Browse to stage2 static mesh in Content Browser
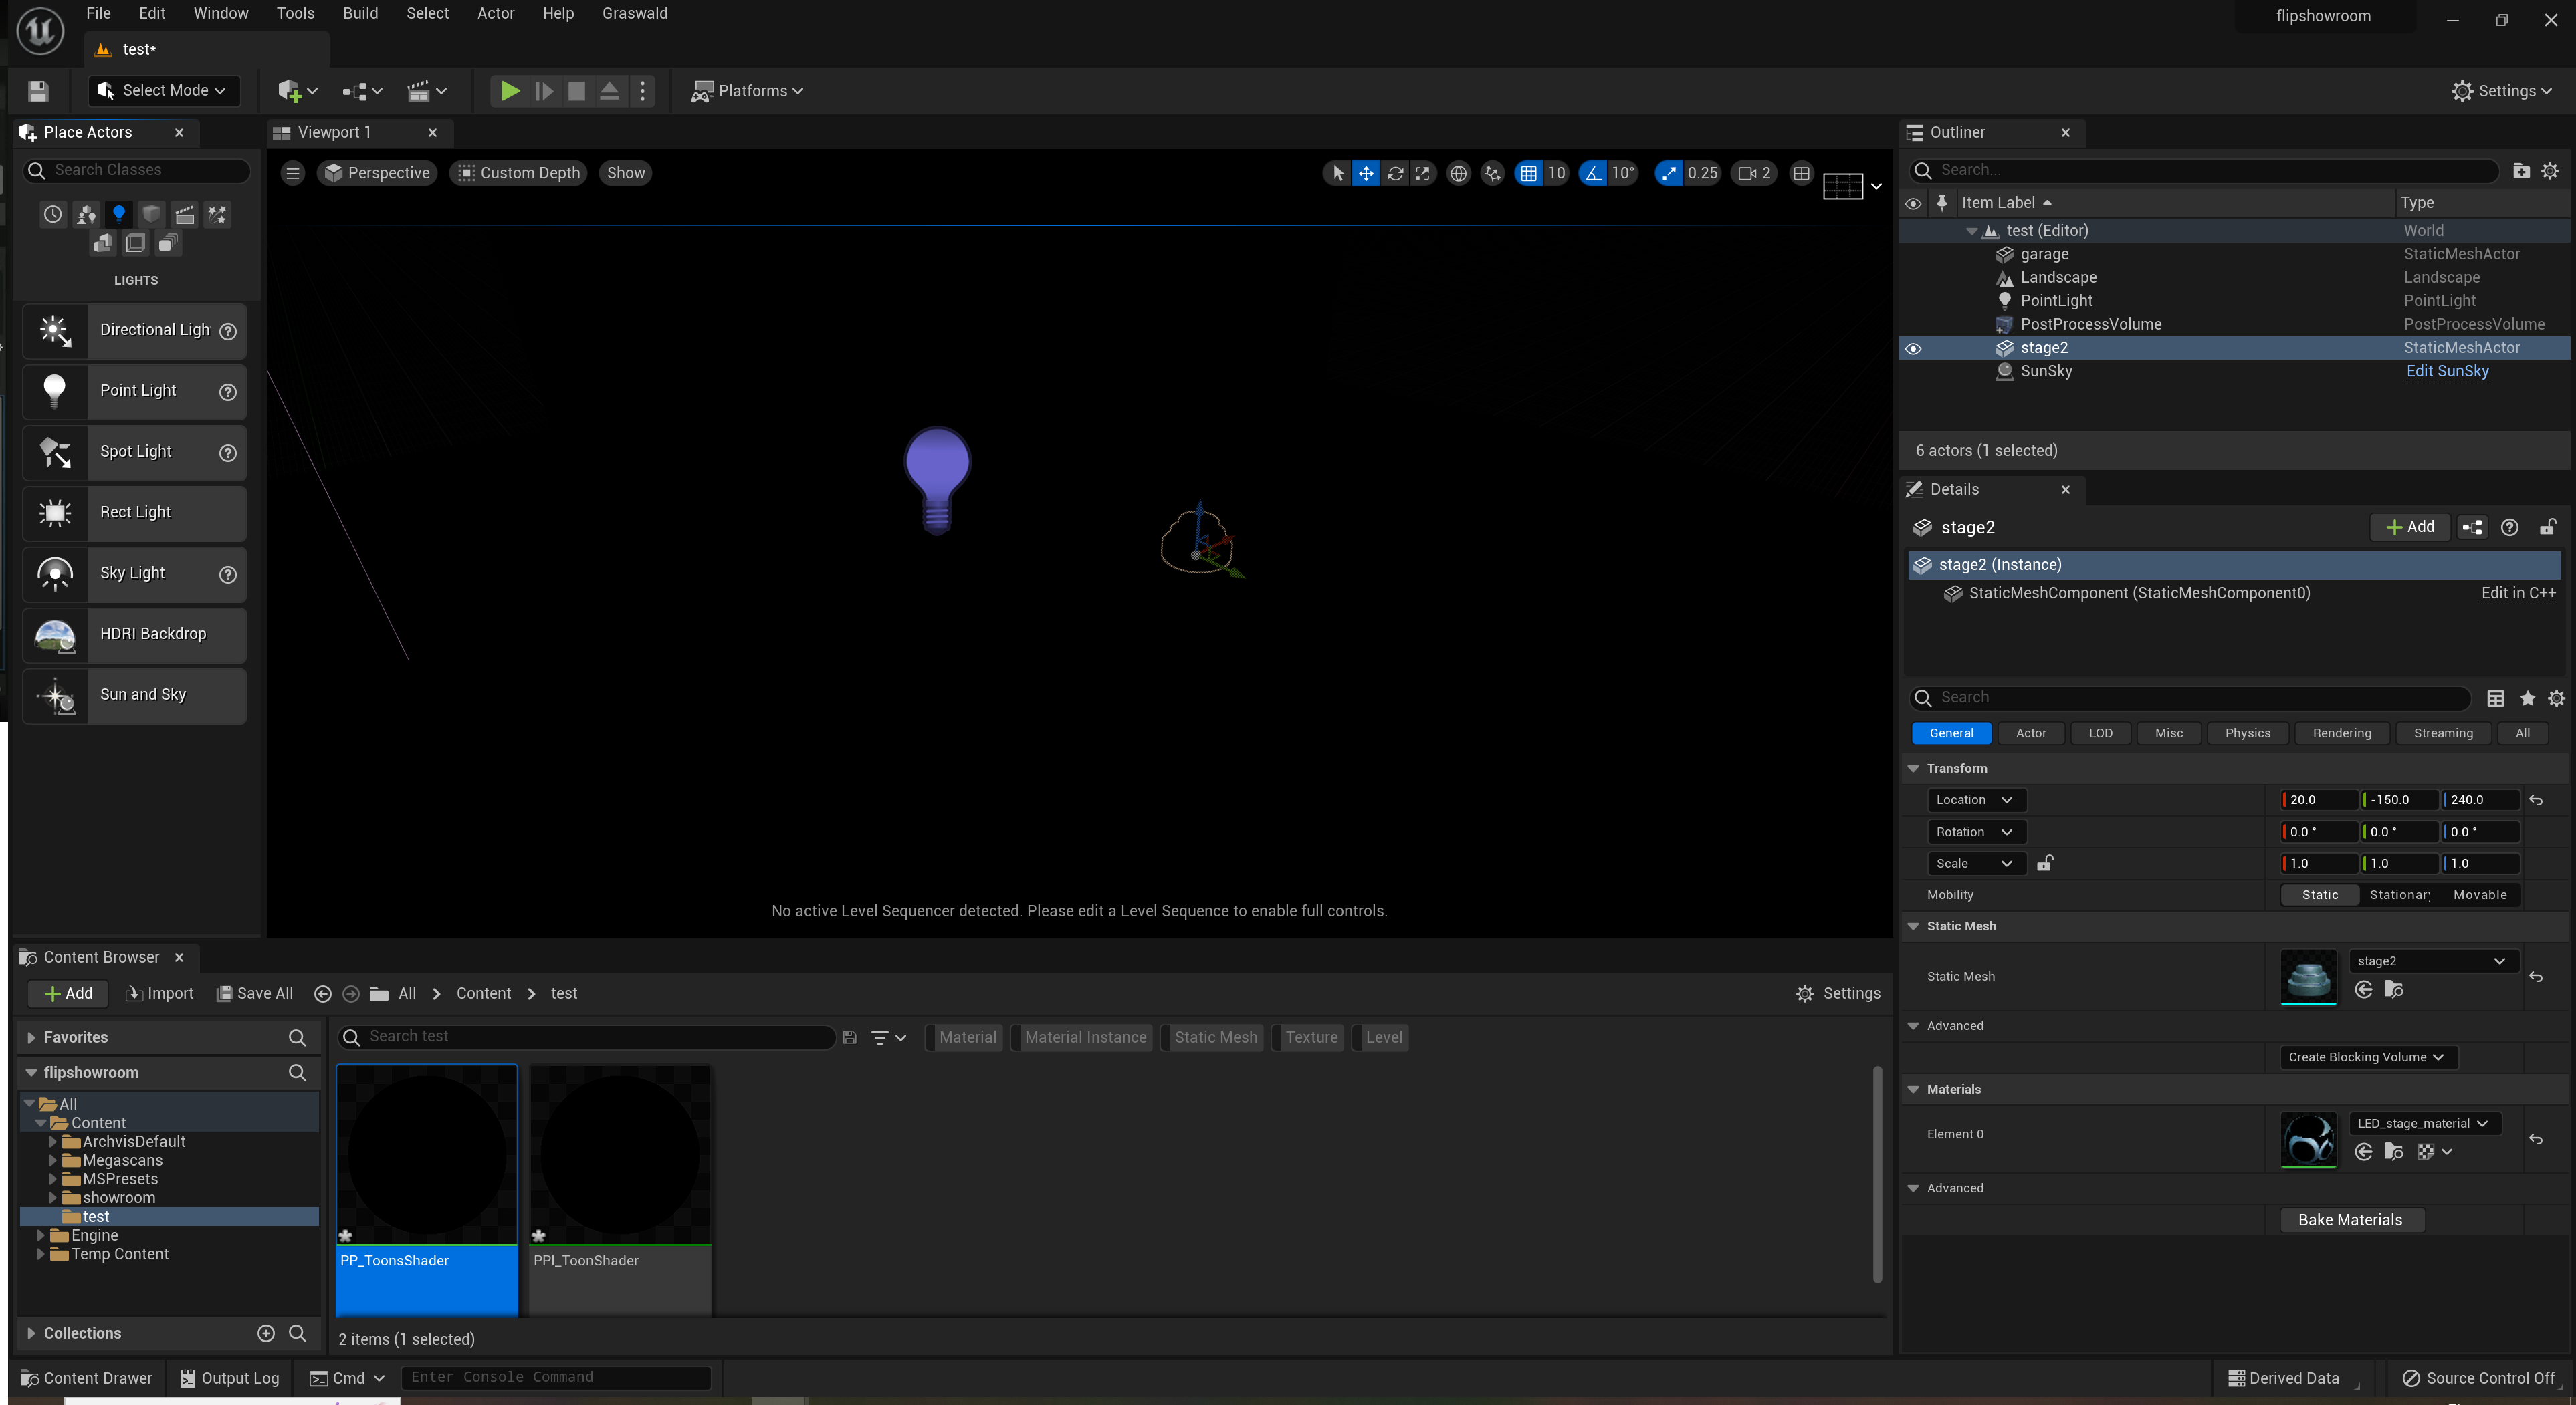This screenshot has height=1405, width=2576. click(2393, 989)
